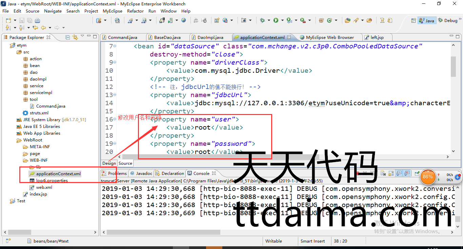Select struts.xml in Package Explorer
The image size is (463, 249).
tap(39, 113)
